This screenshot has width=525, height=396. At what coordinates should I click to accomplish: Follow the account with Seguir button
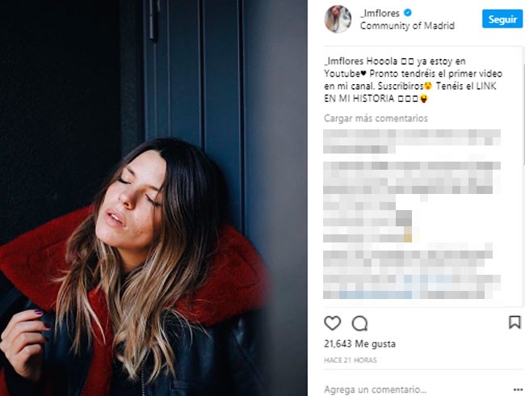[x=502, y=19]
